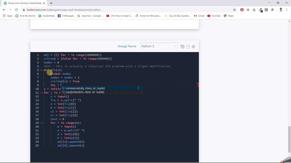
Task: Open Notes for Micropro bookmark
Action: click(148, 16)
